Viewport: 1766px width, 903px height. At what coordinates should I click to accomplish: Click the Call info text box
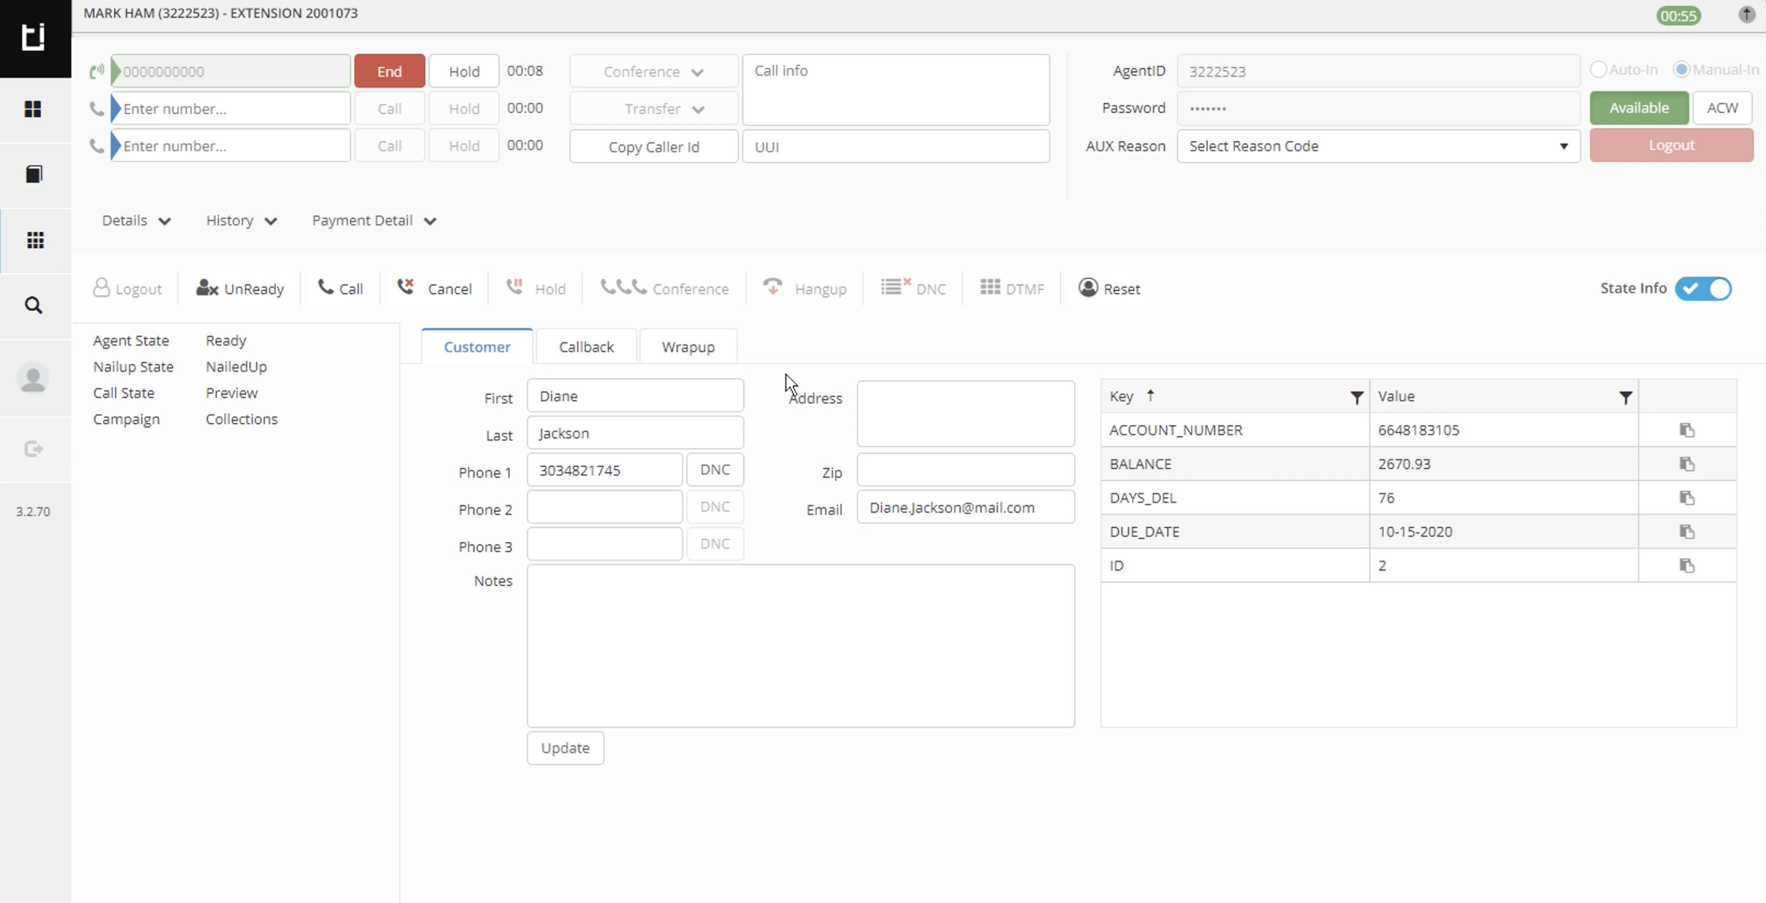895,90
